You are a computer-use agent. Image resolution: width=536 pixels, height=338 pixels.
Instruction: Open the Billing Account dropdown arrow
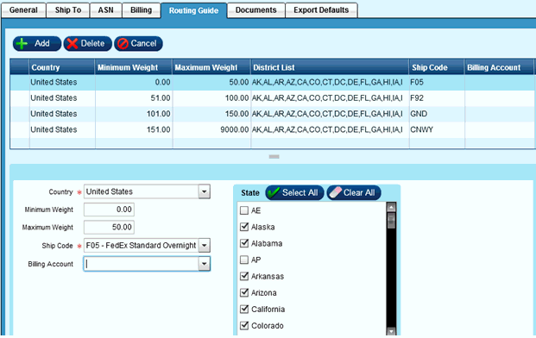[x=204, y=264]
